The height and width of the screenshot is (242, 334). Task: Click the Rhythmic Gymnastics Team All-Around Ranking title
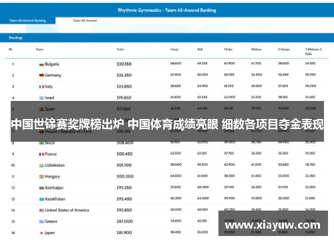coord(167,10)
